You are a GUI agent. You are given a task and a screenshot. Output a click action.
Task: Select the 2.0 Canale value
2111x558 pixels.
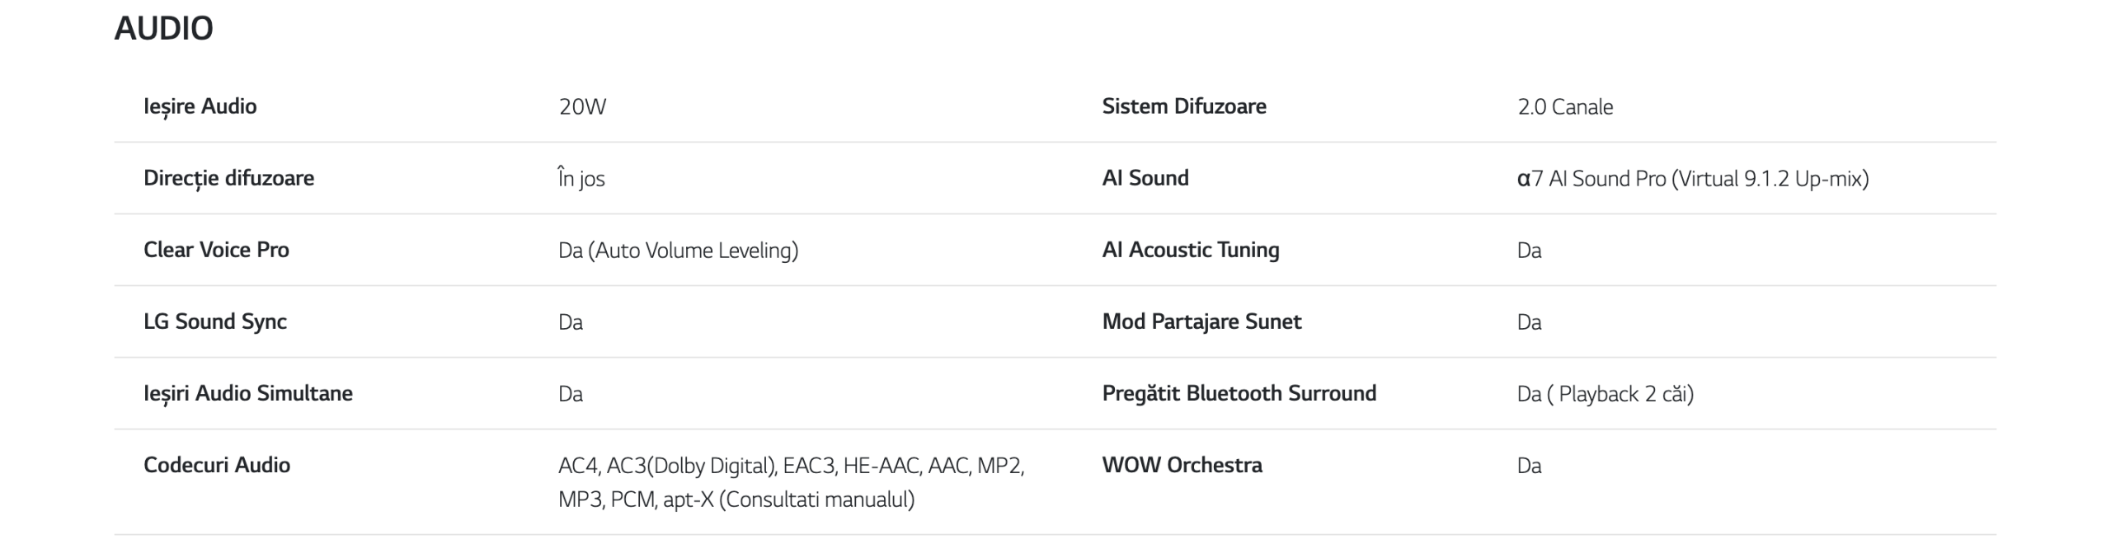click(x=1564, y=107)
